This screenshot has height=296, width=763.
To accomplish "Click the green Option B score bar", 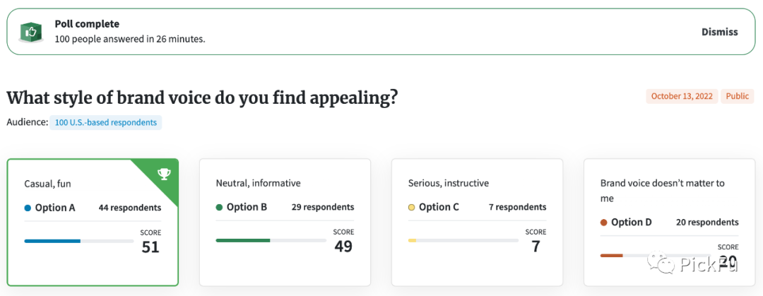I will point(243,241).
